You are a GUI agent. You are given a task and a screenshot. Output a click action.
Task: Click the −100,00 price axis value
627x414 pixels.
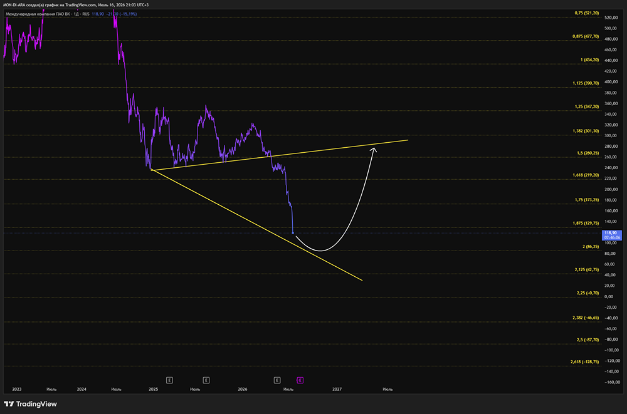point(611,350)
